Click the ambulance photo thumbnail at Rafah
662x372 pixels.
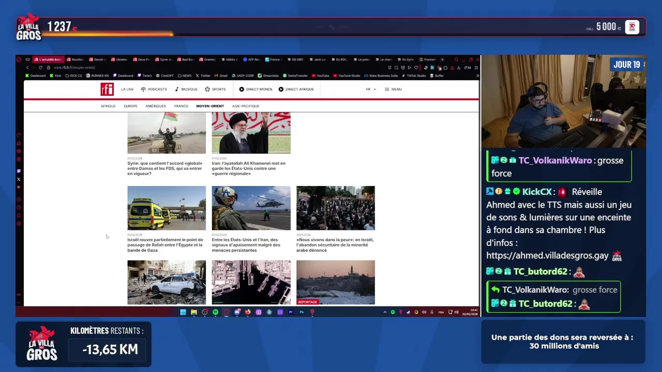(167, 208)
